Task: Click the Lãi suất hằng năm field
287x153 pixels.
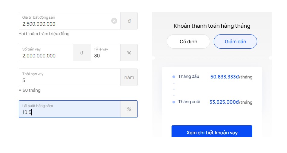Action: [69, 112]
